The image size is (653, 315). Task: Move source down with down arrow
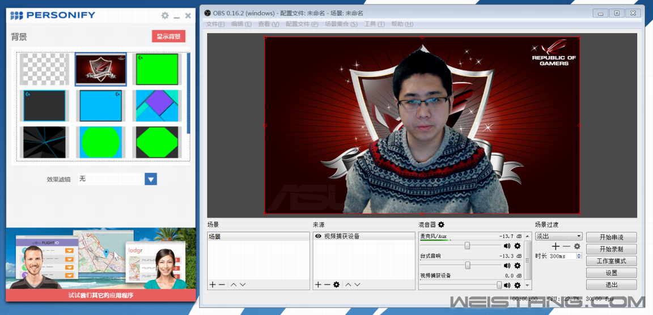[357, 284]
